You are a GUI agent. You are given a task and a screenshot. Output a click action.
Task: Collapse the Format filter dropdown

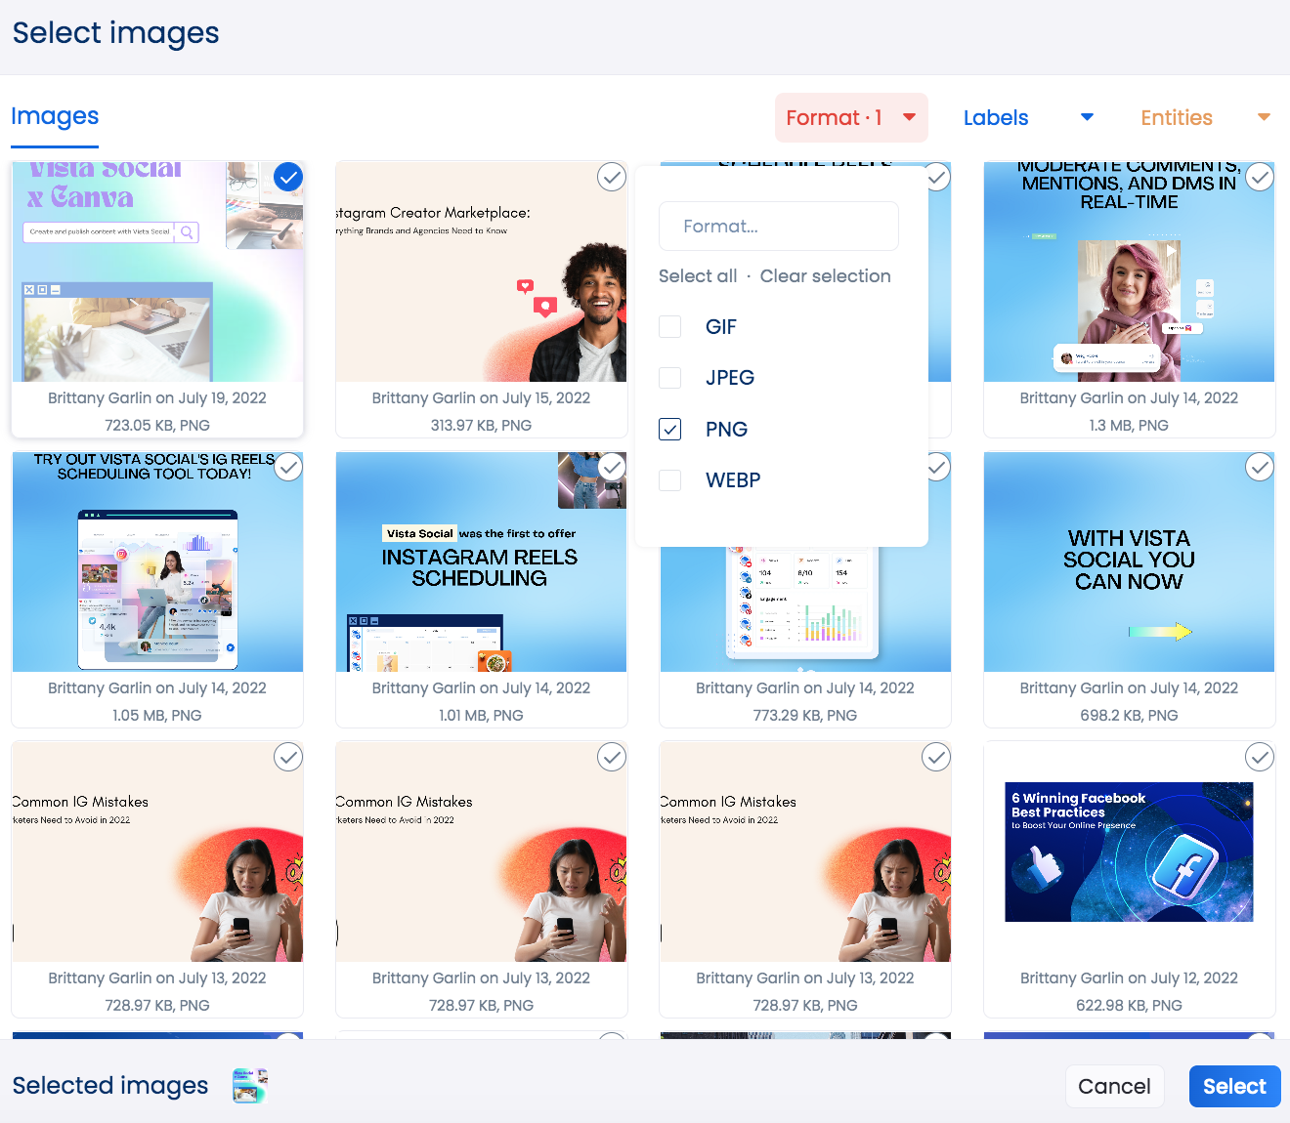point(849,117)
